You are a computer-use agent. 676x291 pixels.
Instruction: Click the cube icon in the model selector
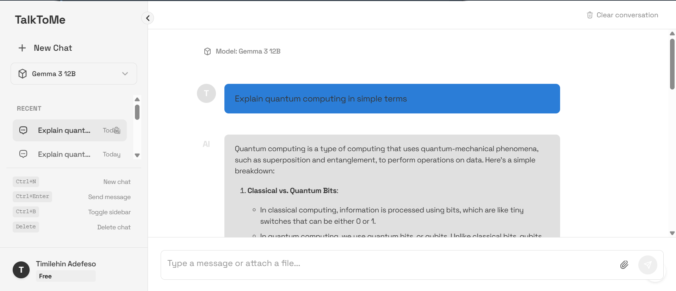[23, 74]
